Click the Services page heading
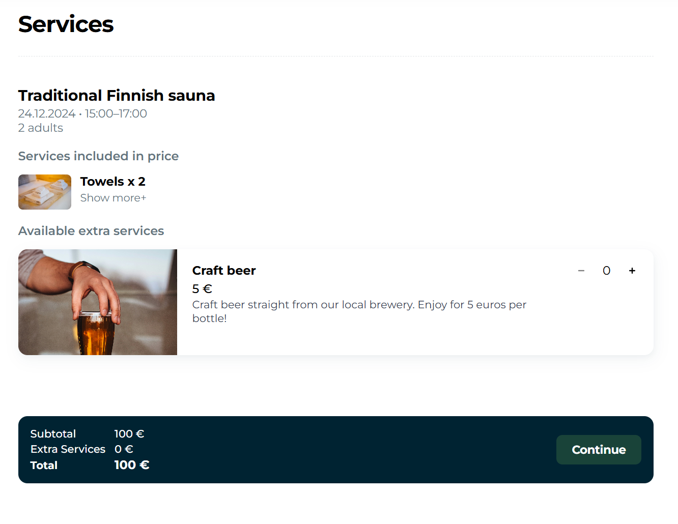Viewport: 678px width, 524px height. point(66,24)
